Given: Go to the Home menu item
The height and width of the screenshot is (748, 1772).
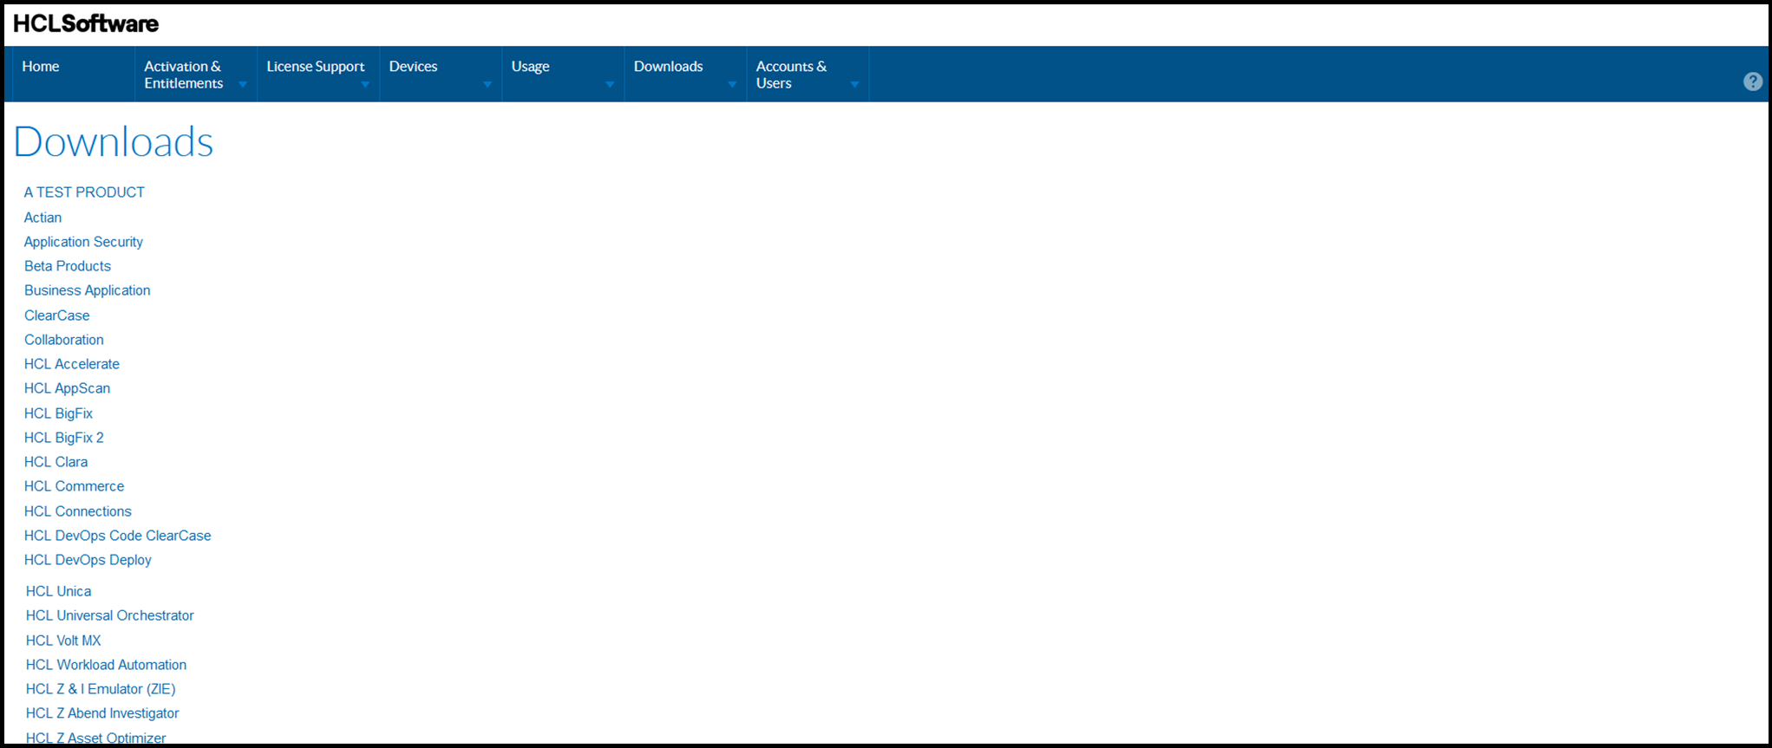Looking at the screenshot, I should click(41, 67).
